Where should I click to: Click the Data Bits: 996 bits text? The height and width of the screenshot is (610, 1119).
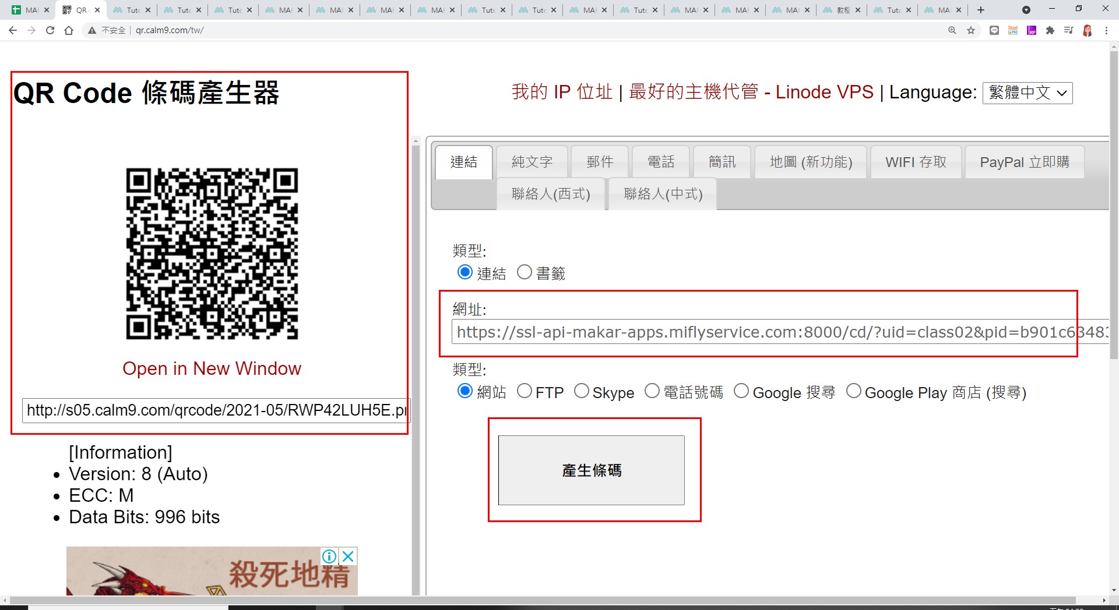point(144,517)
